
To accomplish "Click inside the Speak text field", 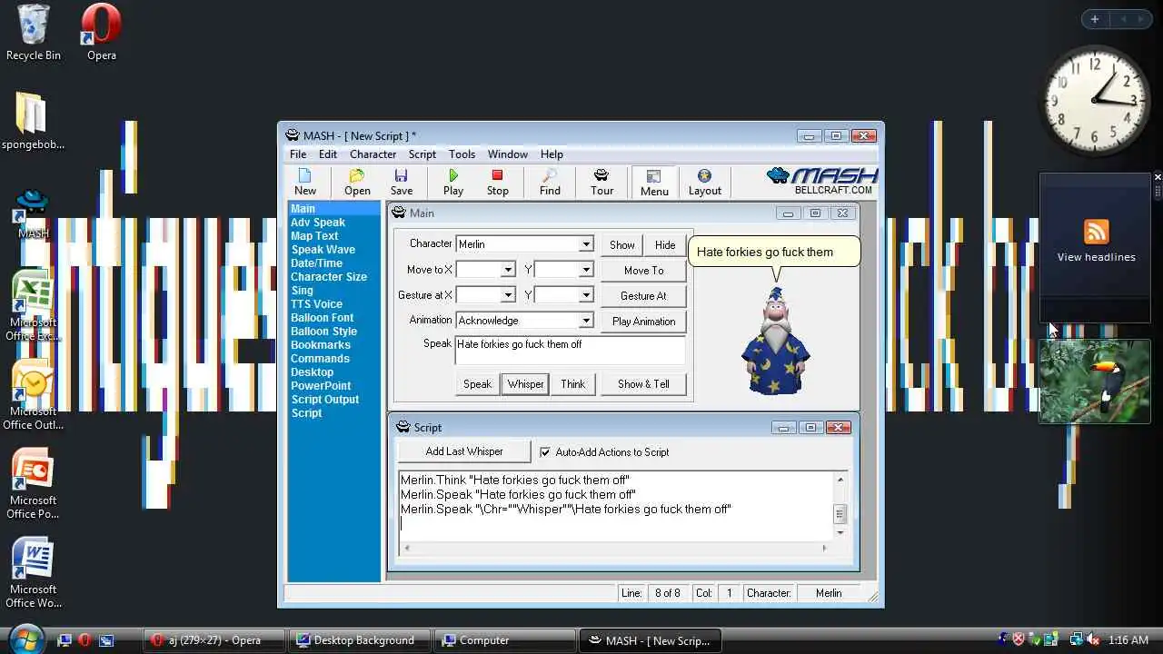I will (x=570, y=351).
